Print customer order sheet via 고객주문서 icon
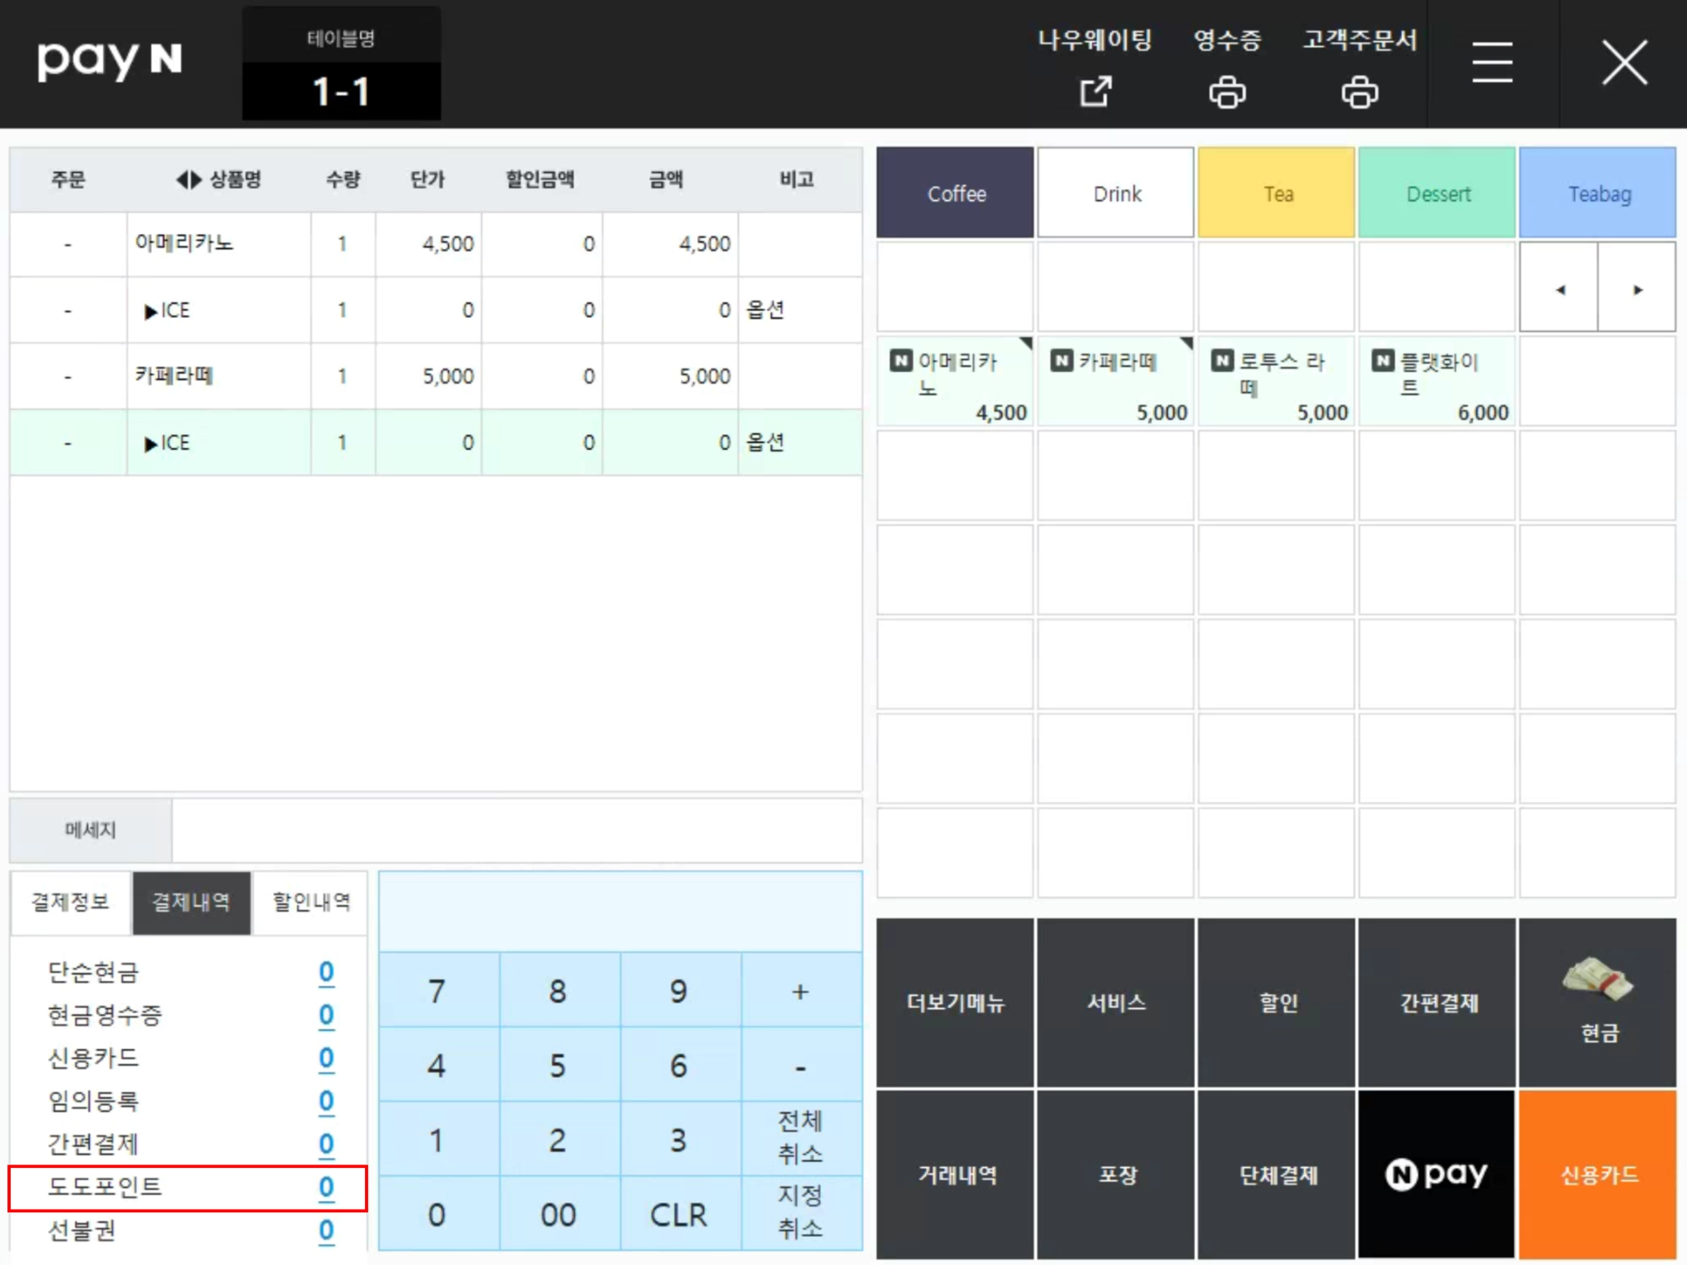 tap(1359, 91)
